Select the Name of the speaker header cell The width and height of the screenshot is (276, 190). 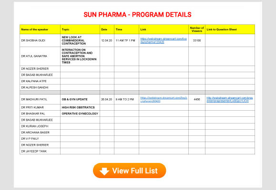pyautogui.click(x=40, y=29)
